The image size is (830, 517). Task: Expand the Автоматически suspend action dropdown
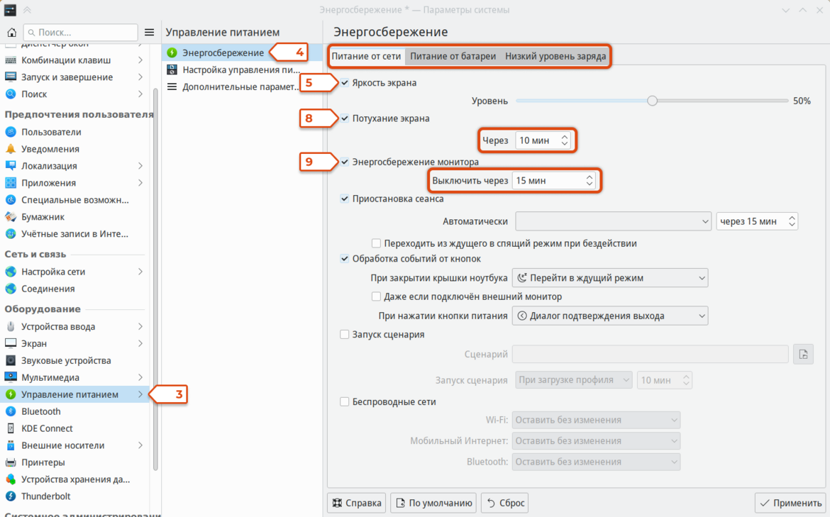613,221
